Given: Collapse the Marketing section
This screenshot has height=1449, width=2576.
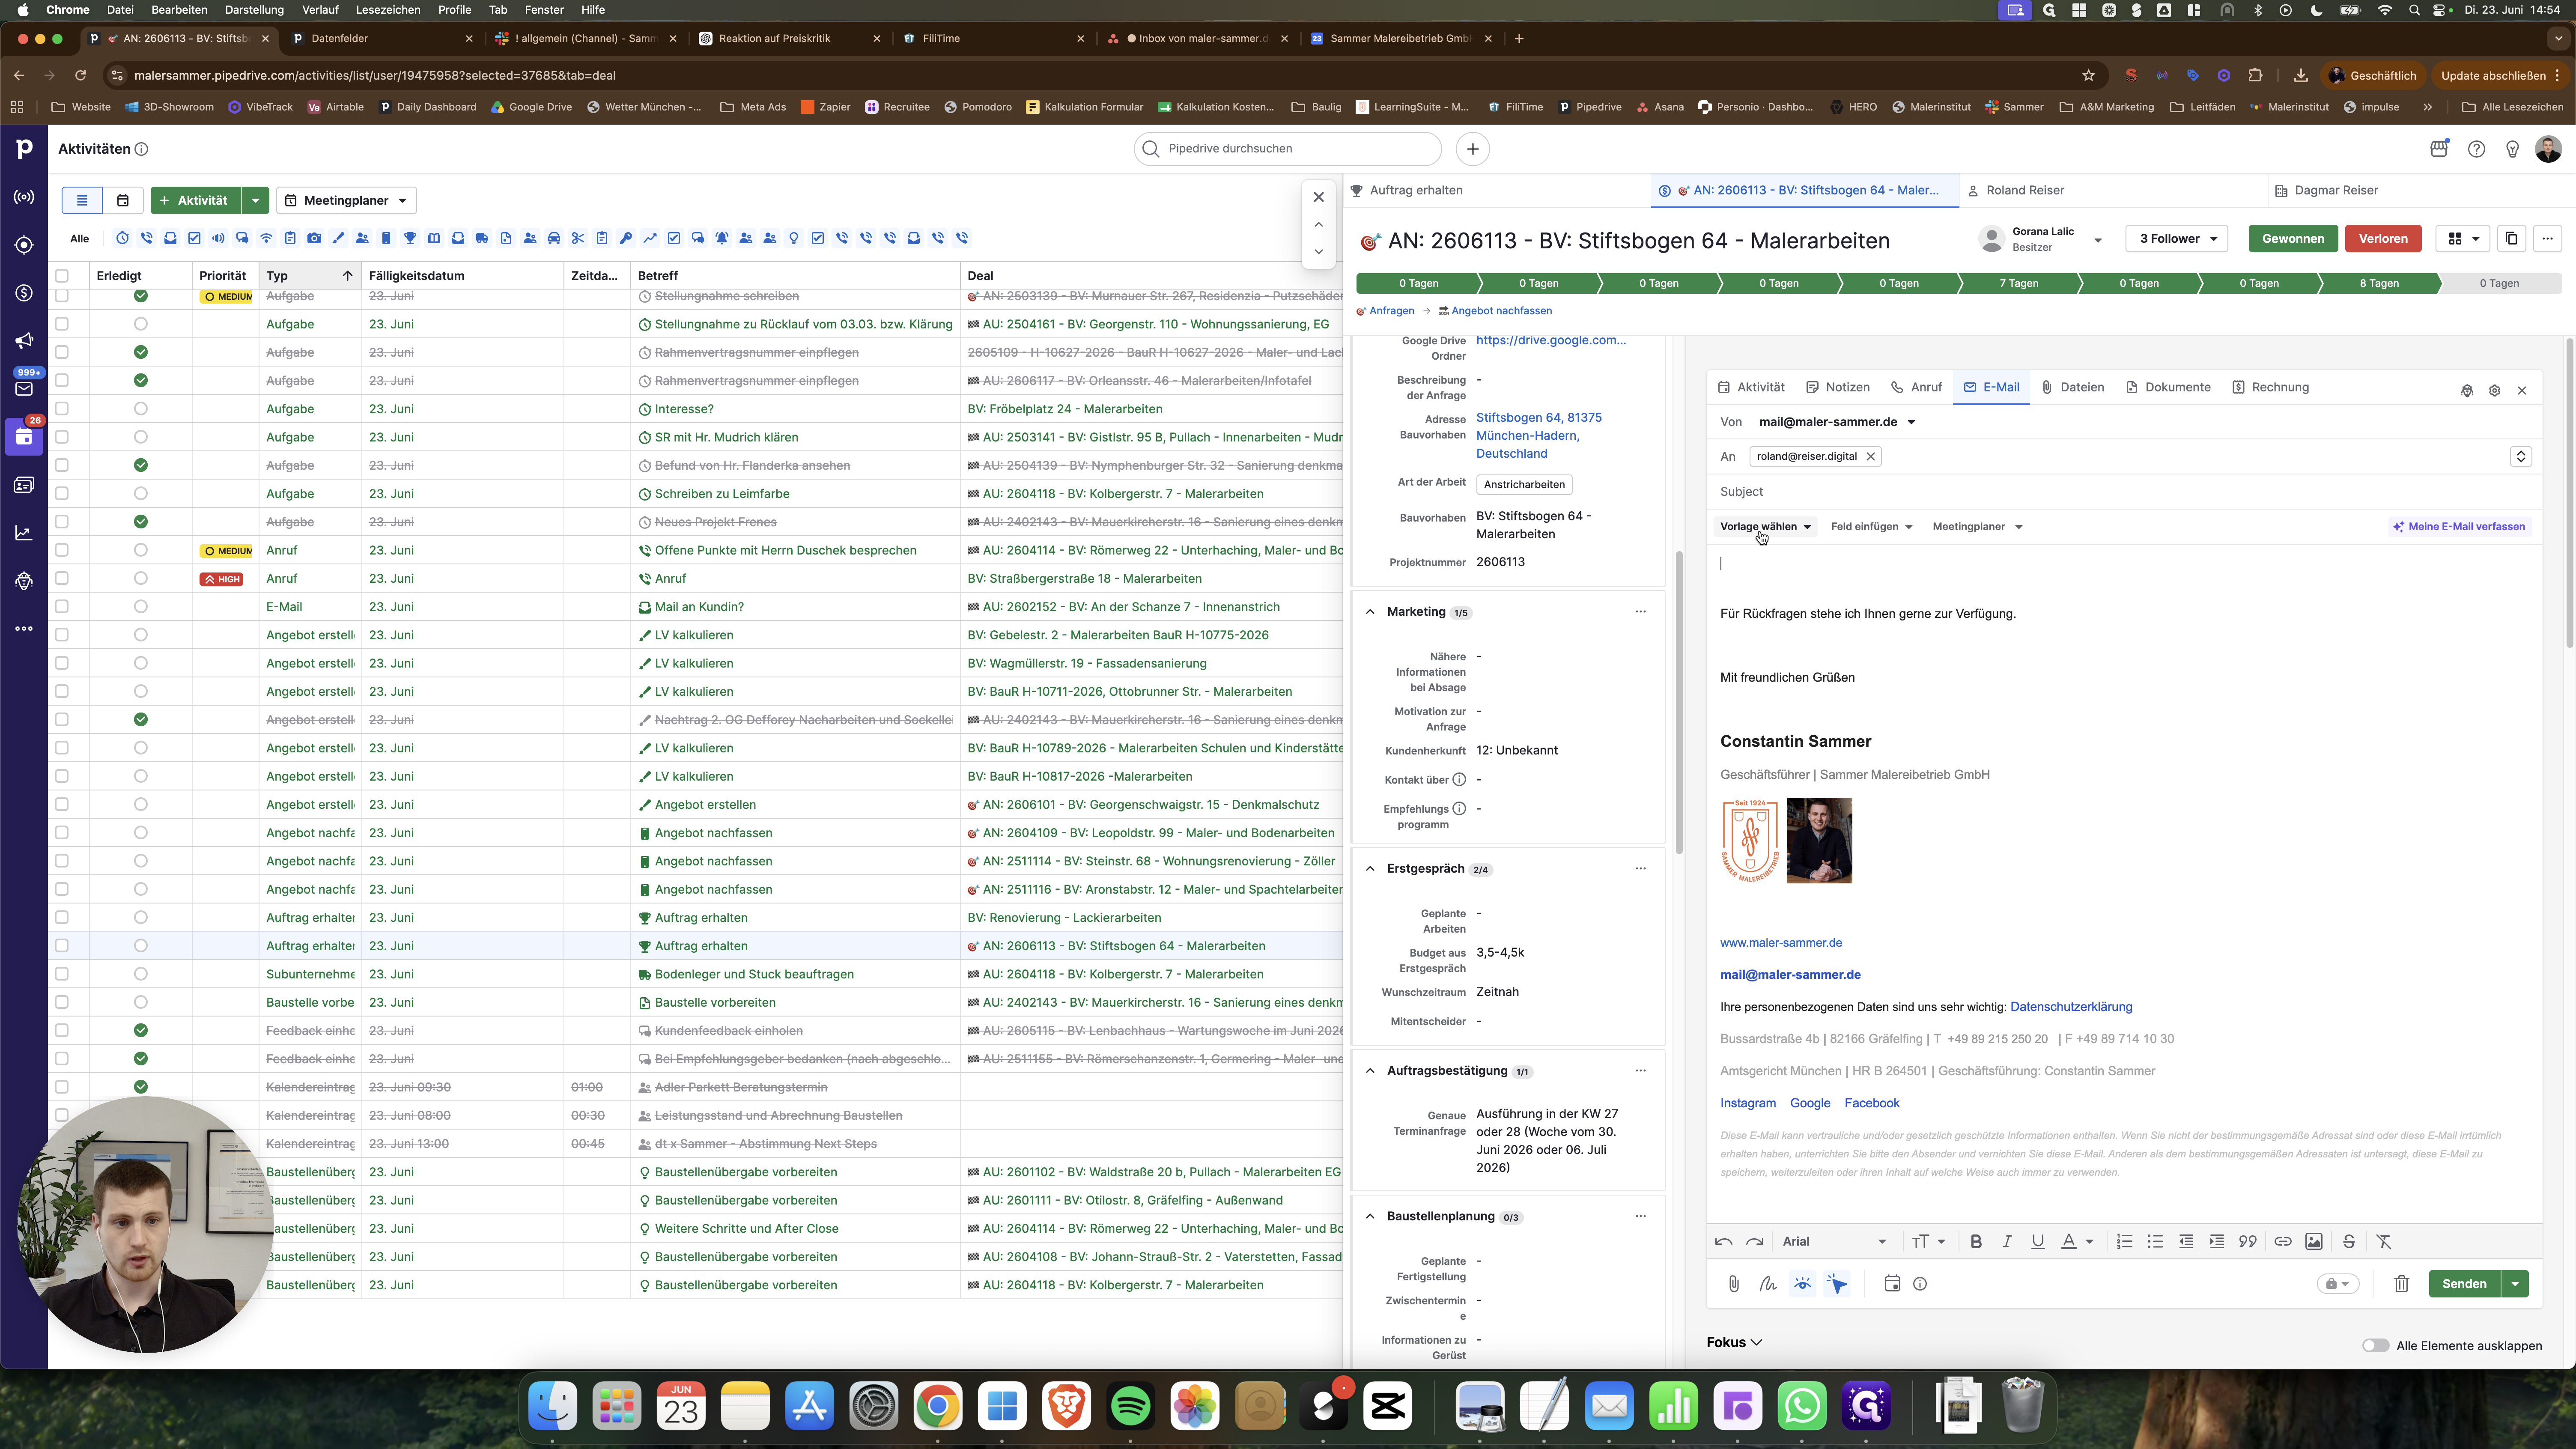Looking at the screenshot, I should [x=1370, y=612].
